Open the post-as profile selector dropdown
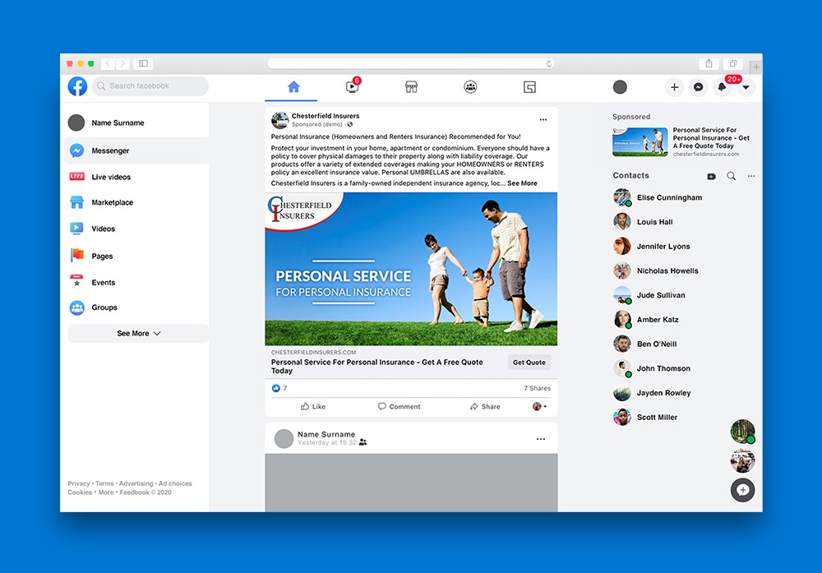 coord(539,406)
